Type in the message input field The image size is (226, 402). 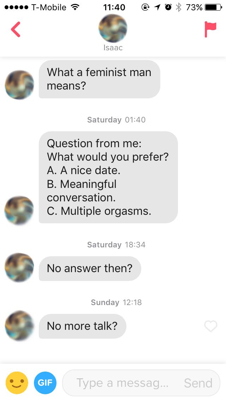click(x=122, y=383)
